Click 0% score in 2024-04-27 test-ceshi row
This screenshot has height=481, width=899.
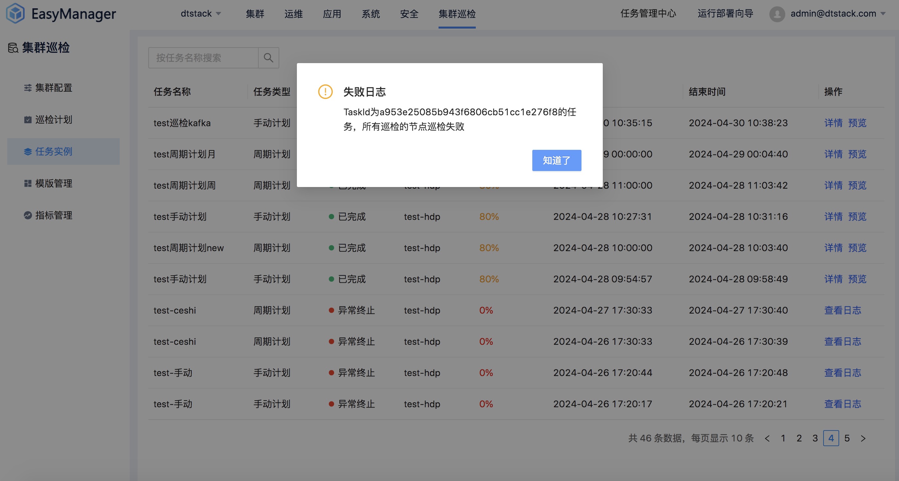[486, 310]
